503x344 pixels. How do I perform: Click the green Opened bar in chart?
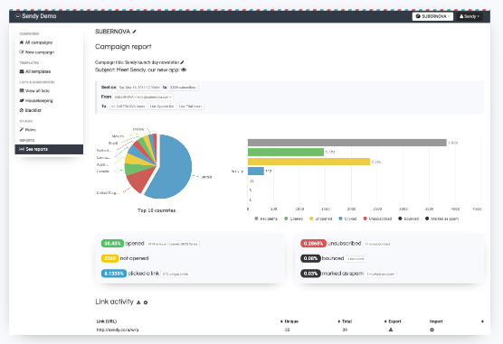[x=286, y=153]
